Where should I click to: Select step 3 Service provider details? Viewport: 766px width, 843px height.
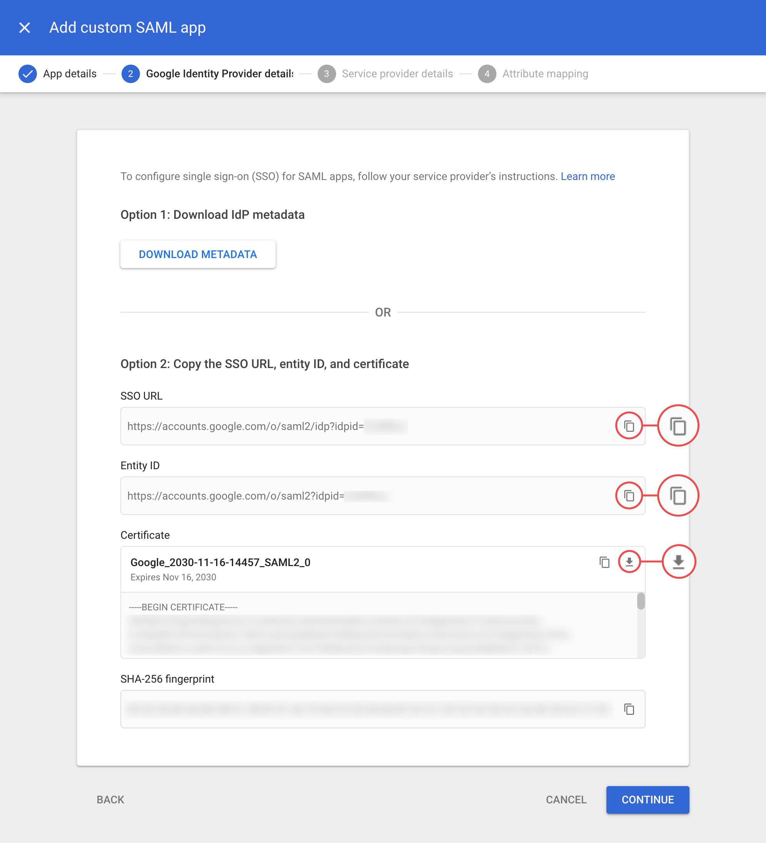tap(385, 73)
